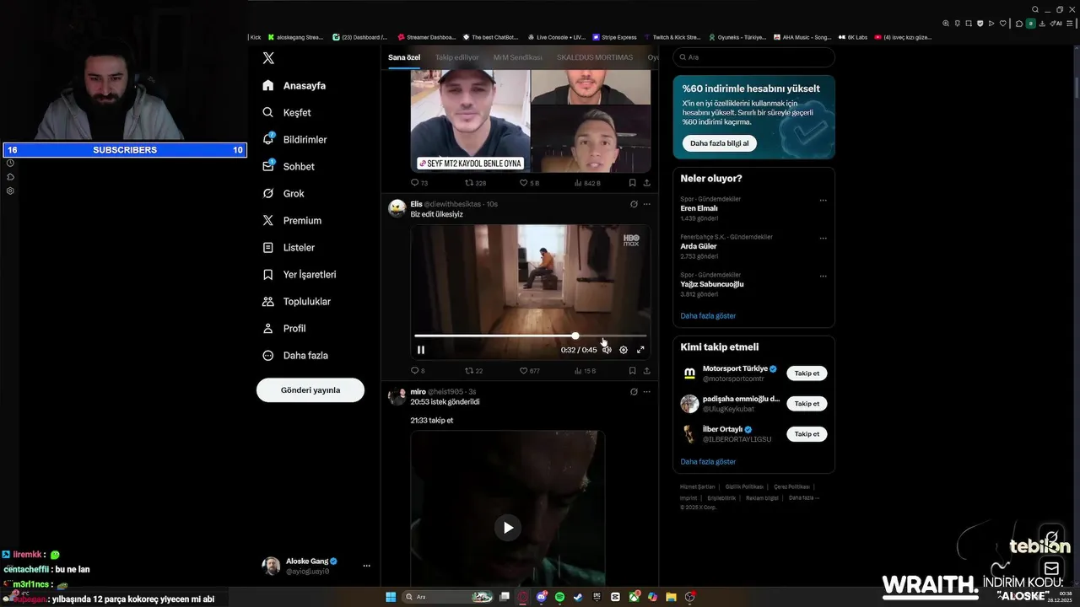1080x607 pixels.
Task: Click Daha fazla bilgi al button
Action: tap(720, 143)
